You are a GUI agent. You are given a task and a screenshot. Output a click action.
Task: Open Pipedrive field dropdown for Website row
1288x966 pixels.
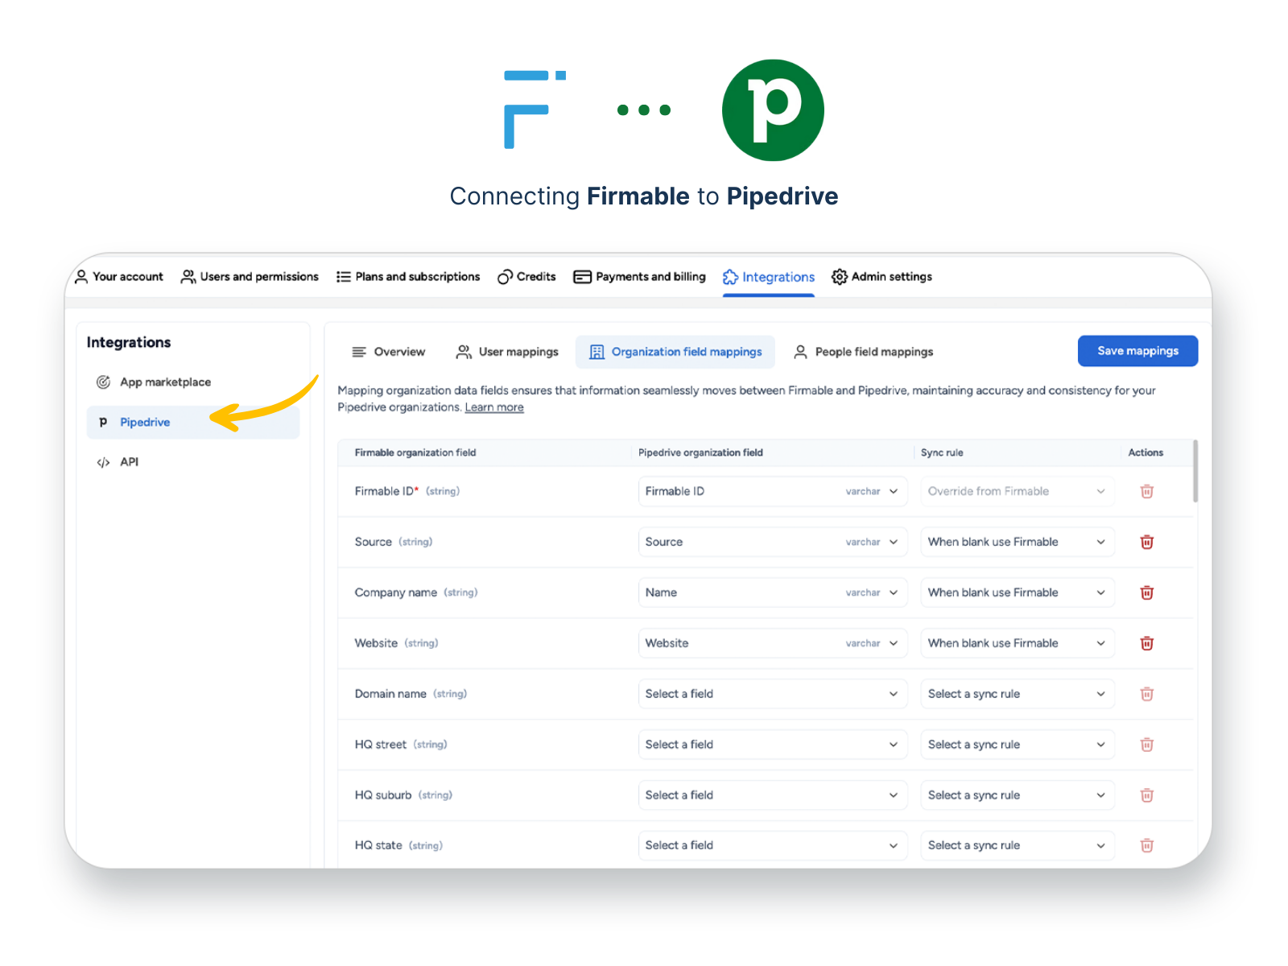coord(773,643)
